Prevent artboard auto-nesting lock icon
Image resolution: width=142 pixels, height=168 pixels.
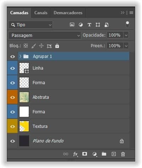(49, 46)
